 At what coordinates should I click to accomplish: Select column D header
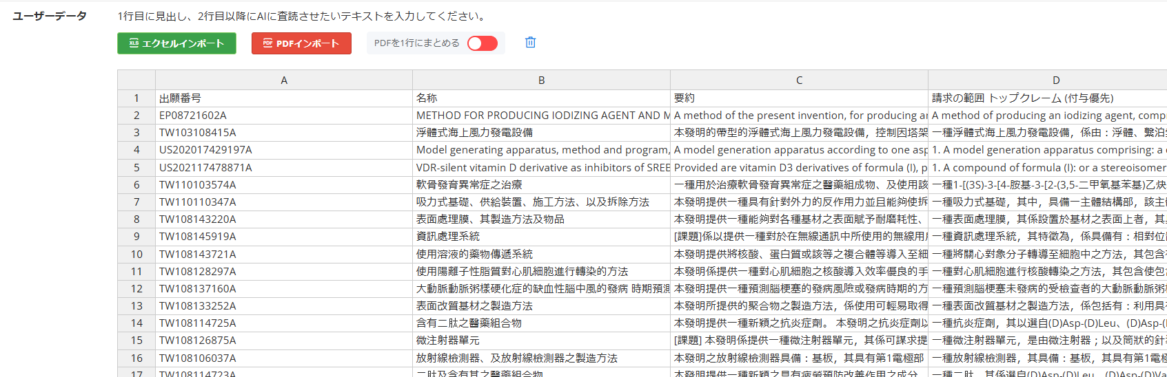point(1055,80)
